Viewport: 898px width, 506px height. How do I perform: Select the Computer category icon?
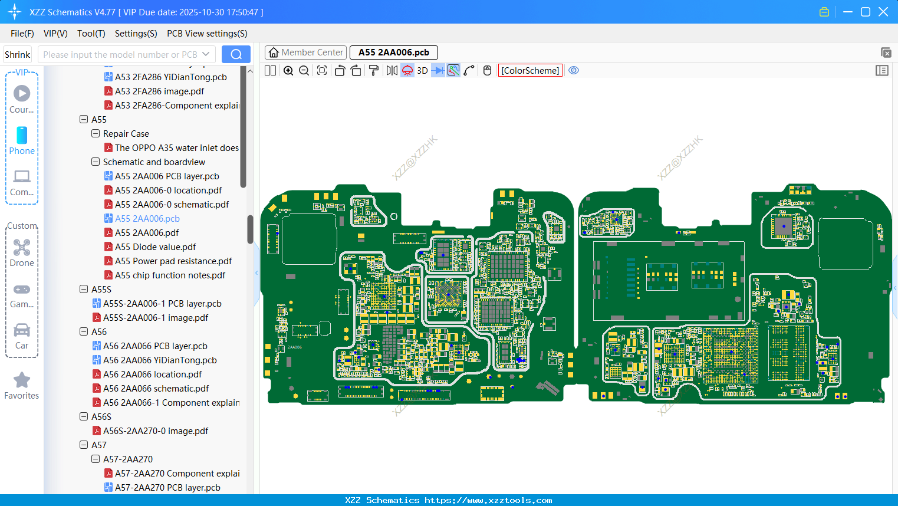tap(22, 182)
